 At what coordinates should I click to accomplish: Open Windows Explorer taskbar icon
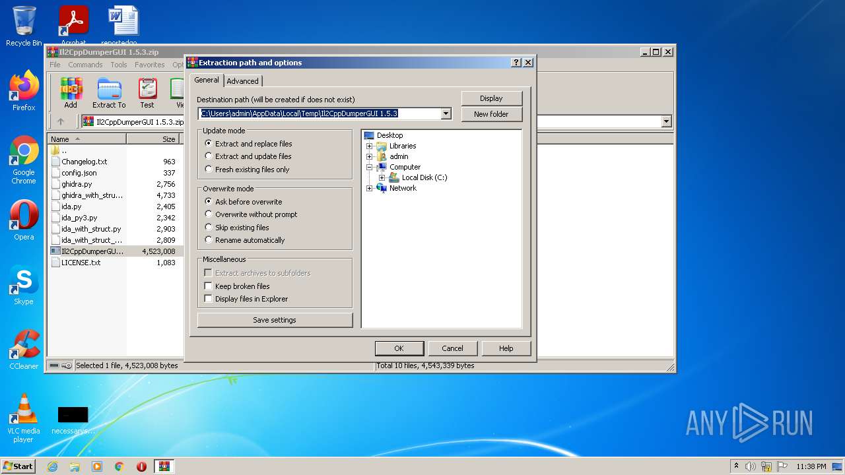pos(75,466)
